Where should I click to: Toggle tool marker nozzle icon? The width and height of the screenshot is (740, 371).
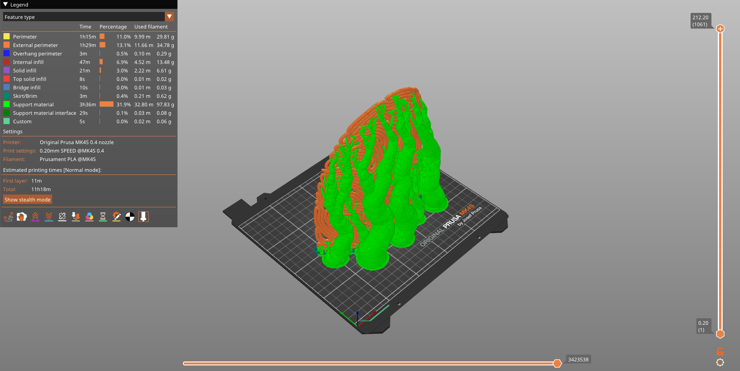click(143, 217)
